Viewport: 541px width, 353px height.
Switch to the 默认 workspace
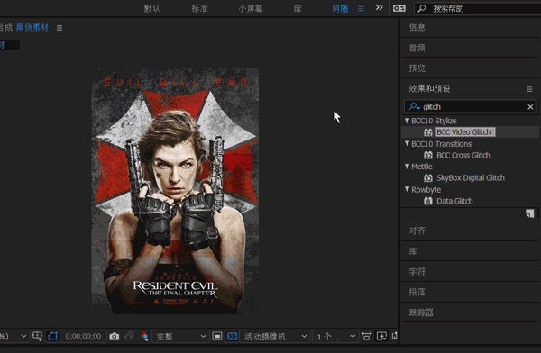coord(152,9)
